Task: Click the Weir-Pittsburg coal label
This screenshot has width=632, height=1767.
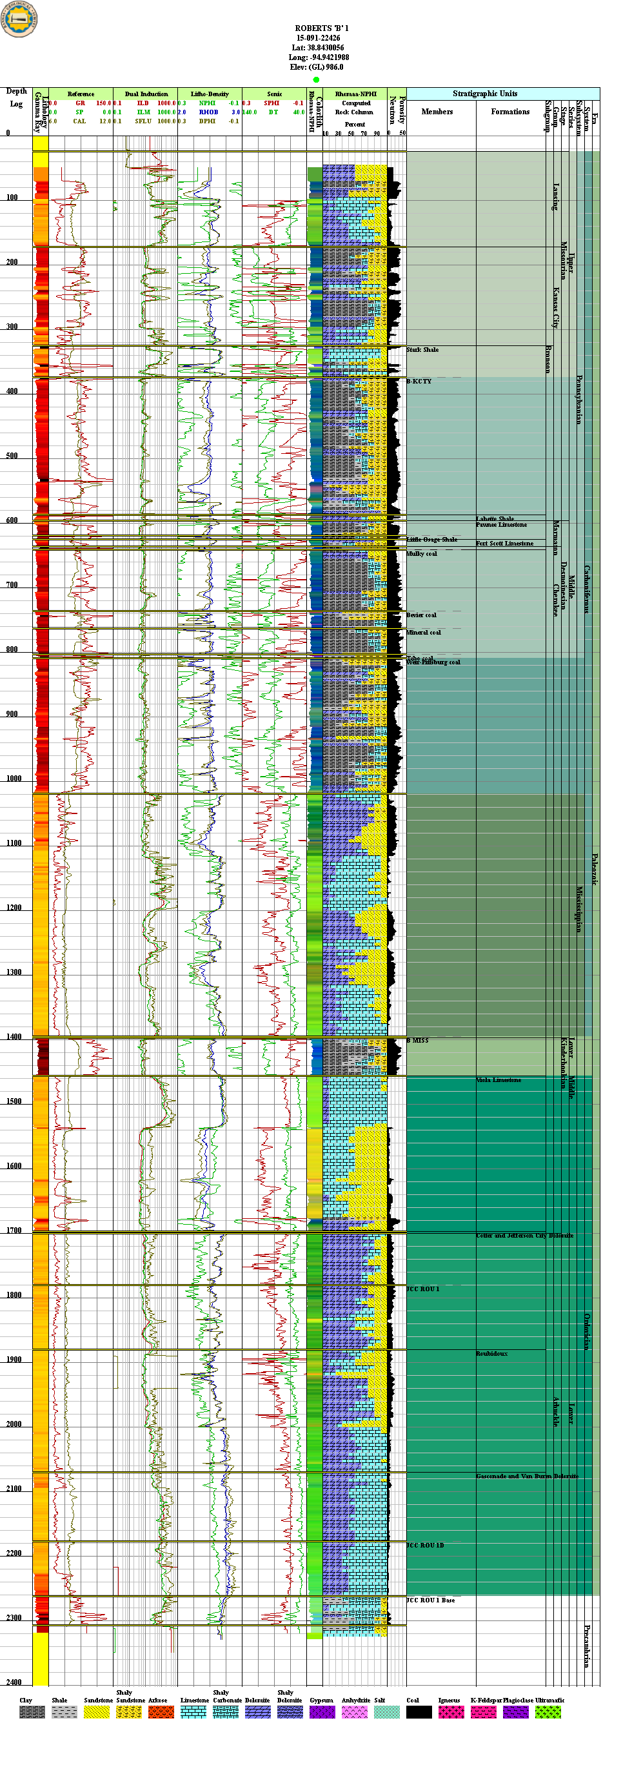Action: point(433,662)
